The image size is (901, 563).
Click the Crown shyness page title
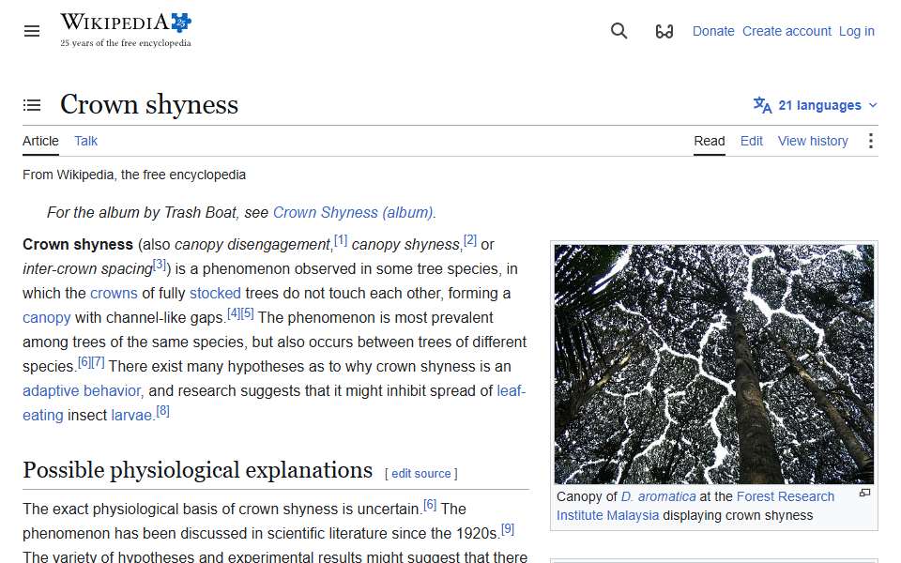tap(149, 104)
